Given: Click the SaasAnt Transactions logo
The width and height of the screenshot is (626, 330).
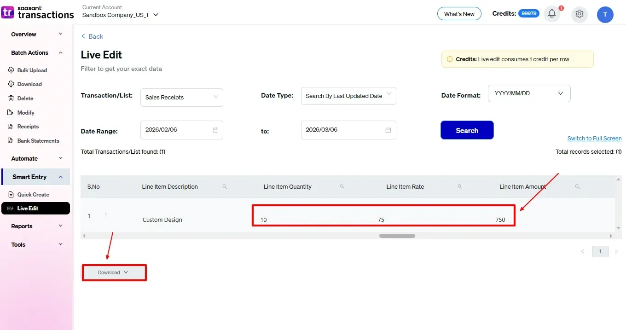Looking at the screenshot, I should pyautogui.click(x=38, y=12).
